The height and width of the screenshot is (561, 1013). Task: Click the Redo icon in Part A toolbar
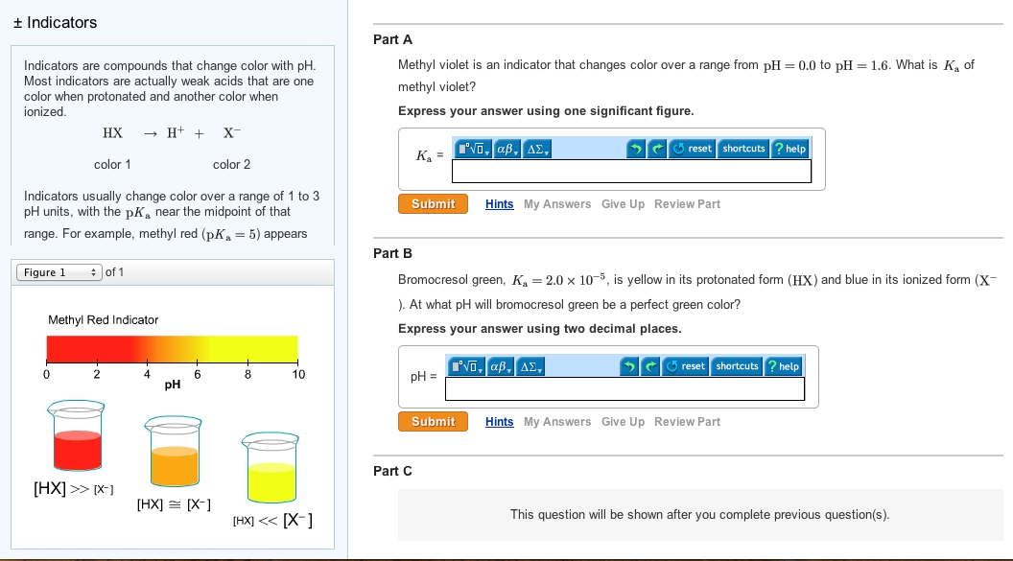pos(658,149)
